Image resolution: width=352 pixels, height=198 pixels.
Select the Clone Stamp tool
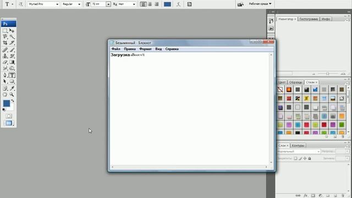coord(5,56)
